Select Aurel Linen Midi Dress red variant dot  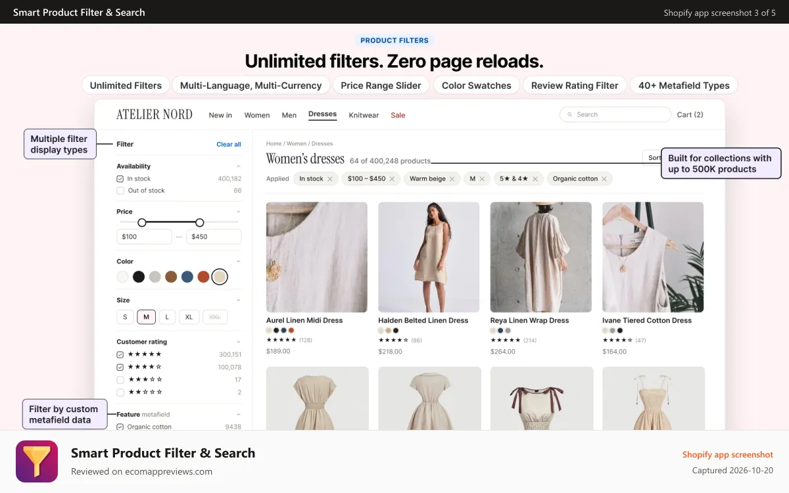click(x=291, y=331)
